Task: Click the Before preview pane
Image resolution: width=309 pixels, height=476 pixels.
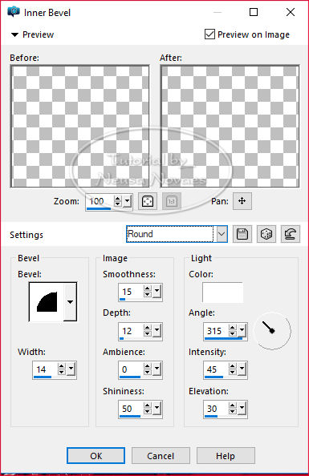Action: pyautogui.click(x=80, y=126)
